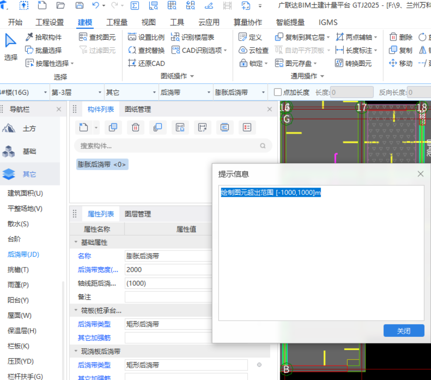The width and height of the screenshot is (431, 380).
Task: Click the 批量选择 batch select tool
Action: (x=44, y=50)
